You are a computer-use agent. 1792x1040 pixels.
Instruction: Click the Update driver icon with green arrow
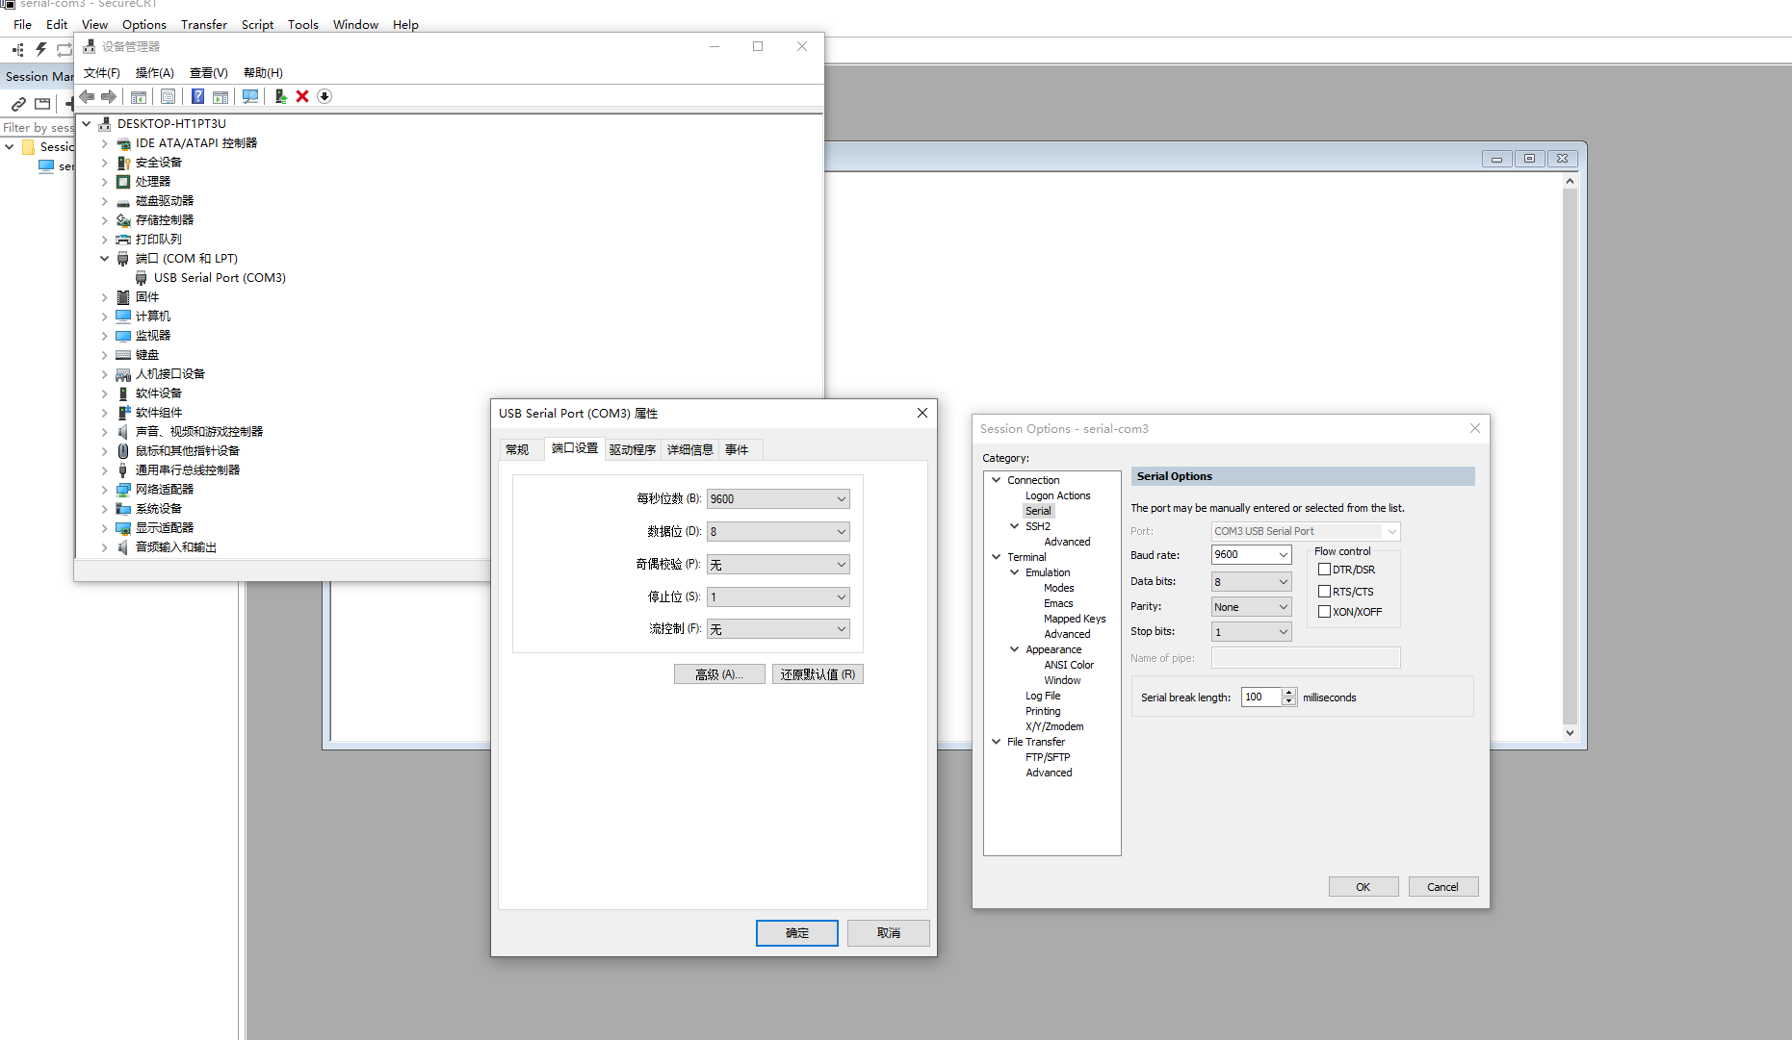(x=280, y=96)
